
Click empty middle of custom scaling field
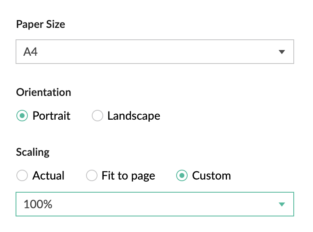pyautogui.click(x=156, y=204)
